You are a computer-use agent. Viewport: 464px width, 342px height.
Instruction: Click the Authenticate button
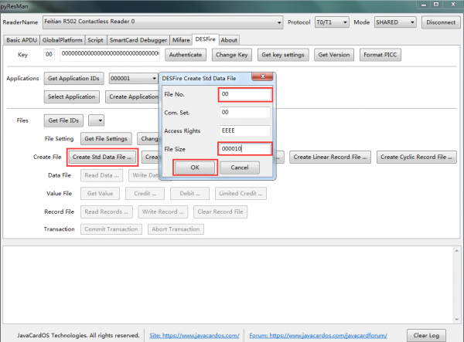coord(186,55)
